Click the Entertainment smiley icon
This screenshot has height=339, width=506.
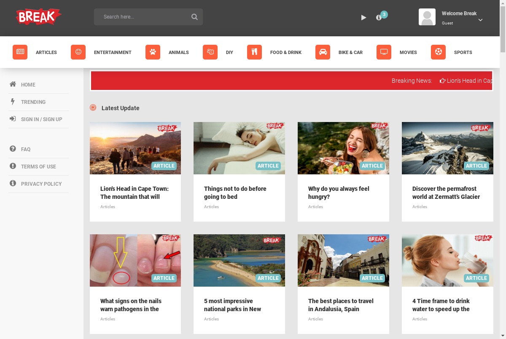point(78,52)
